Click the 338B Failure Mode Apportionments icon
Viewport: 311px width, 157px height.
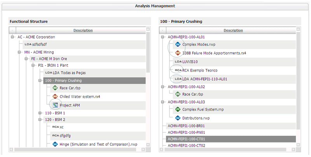pyautogui.click(x=178, y=53)
